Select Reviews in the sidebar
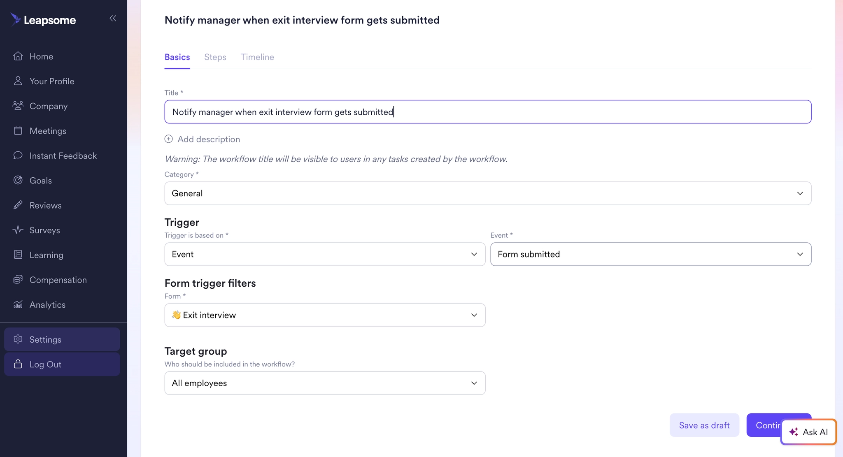This screenshot has height=457, width=843. 45,205
